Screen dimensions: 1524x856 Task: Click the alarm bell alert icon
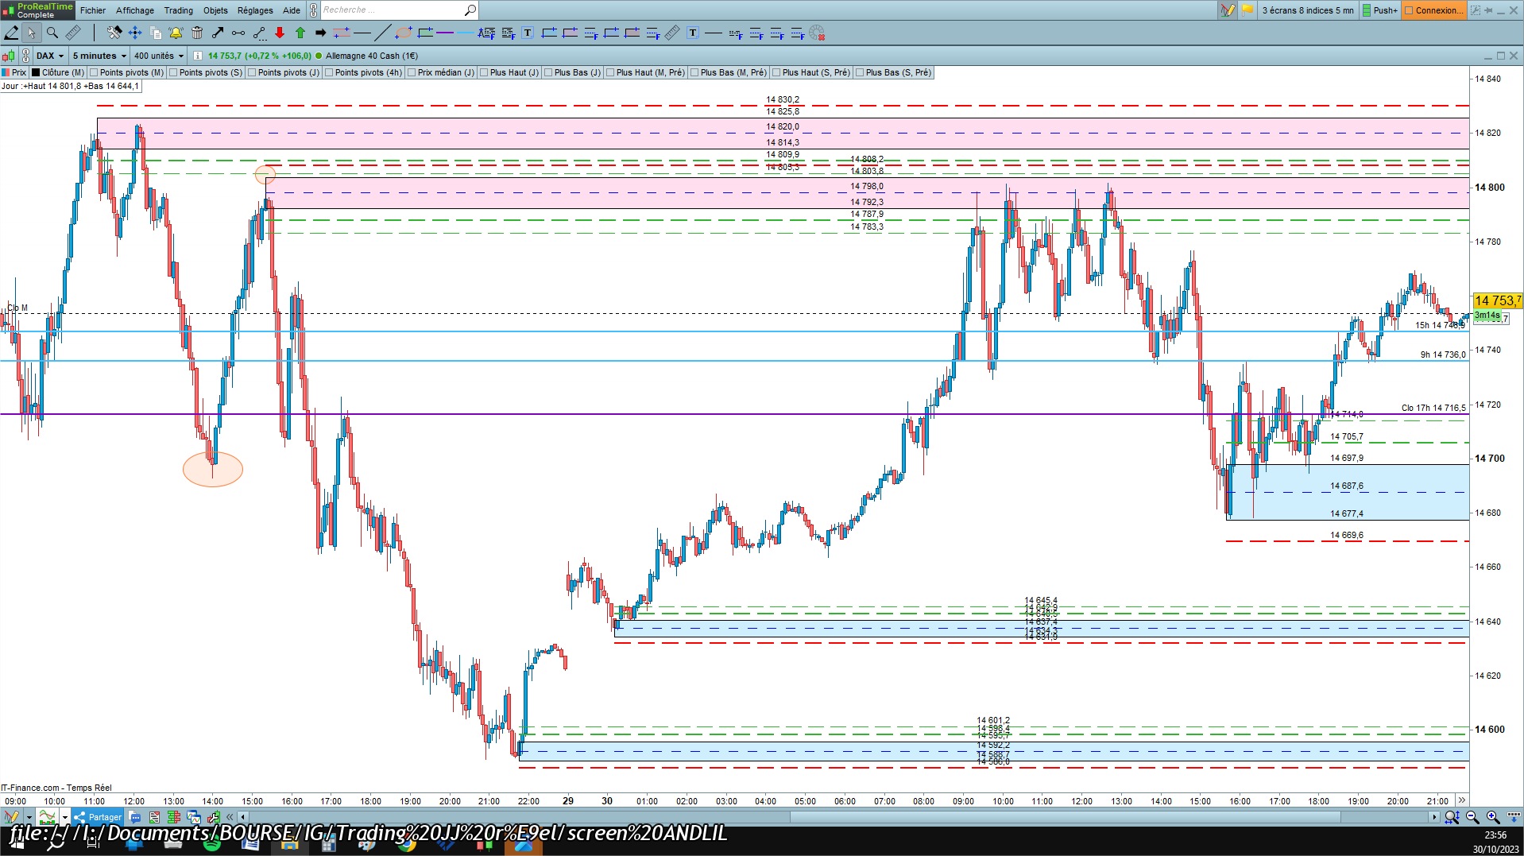[x=176, y=33]
